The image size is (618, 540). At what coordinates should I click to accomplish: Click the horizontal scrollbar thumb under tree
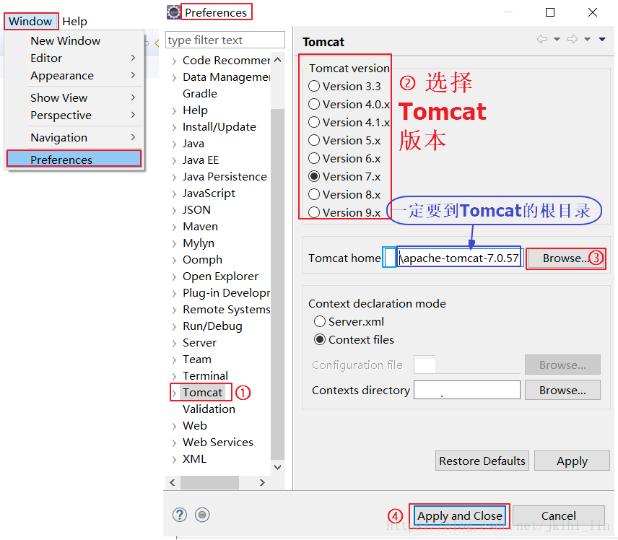[x=209, y=482]
